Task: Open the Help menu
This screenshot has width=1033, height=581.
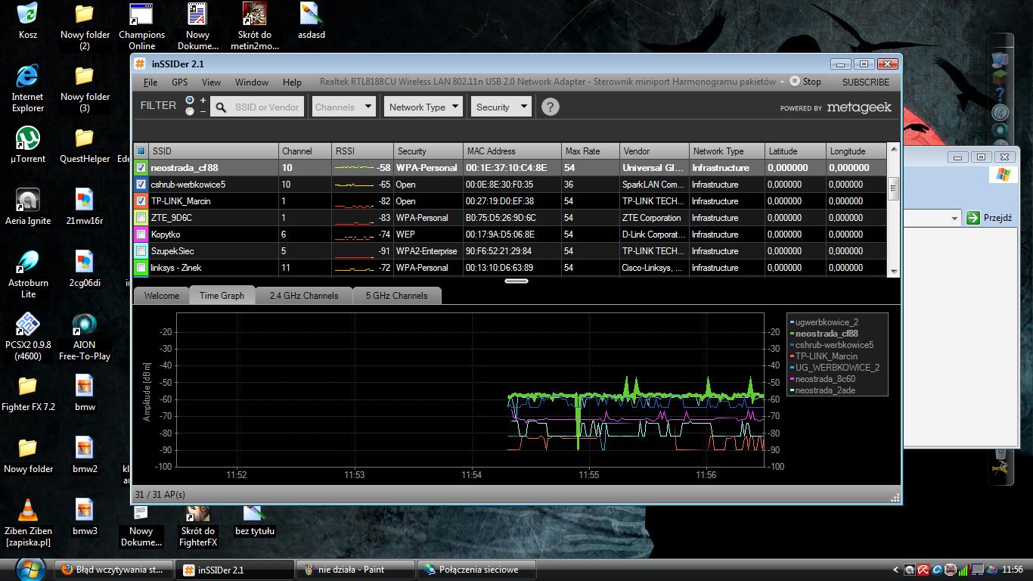Action: coord(292,82)
